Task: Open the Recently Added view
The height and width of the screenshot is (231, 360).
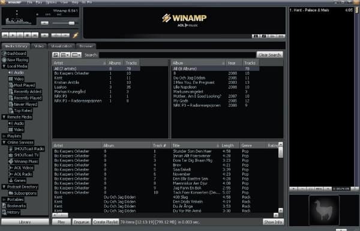Action: [x=25, y=92]
